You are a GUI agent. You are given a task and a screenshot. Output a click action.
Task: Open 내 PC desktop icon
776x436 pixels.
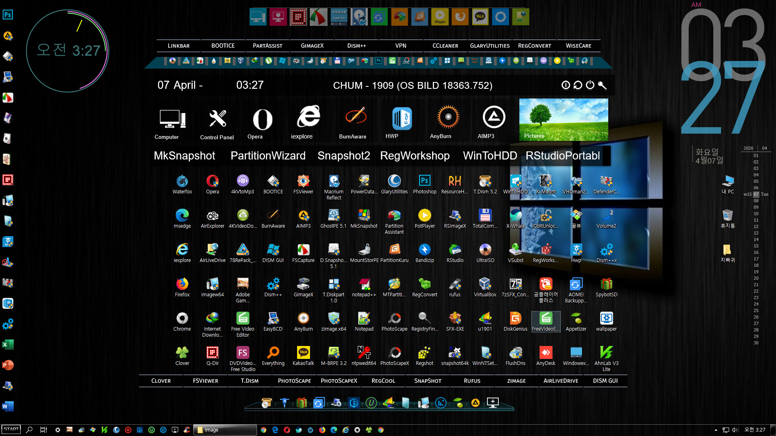(x=728, y=184)
